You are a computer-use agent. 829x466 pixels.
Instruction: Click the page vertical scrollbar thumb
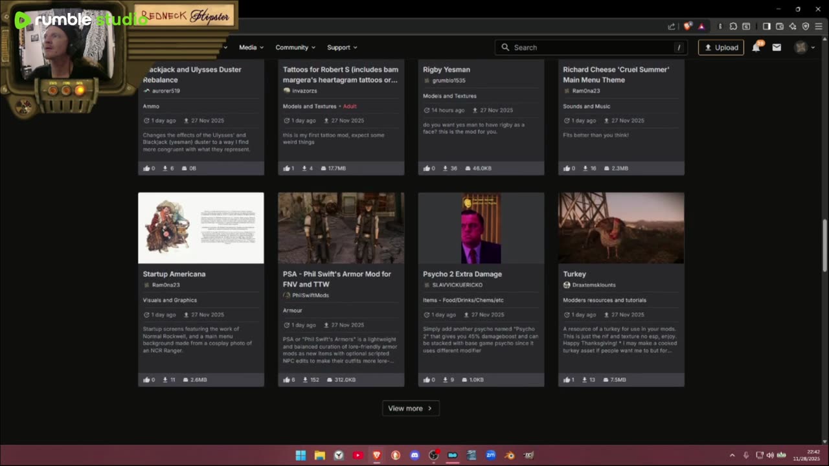[x=825, y=246]
